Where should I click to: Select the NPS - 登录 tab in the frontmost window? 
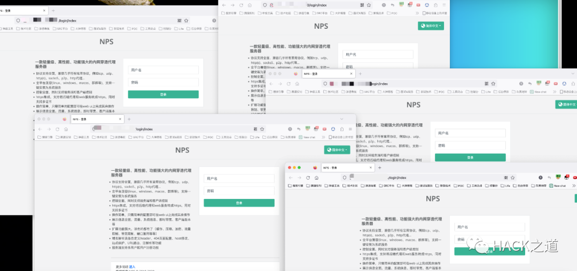pyautogui.click(x=348, y=168)
